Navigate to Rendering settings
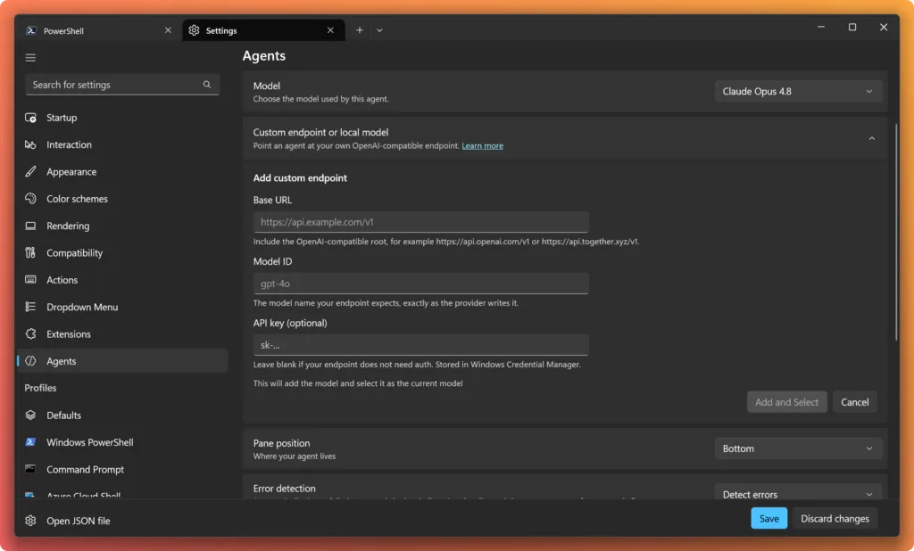Screen dimensions: 914x551 click(122, 226)
